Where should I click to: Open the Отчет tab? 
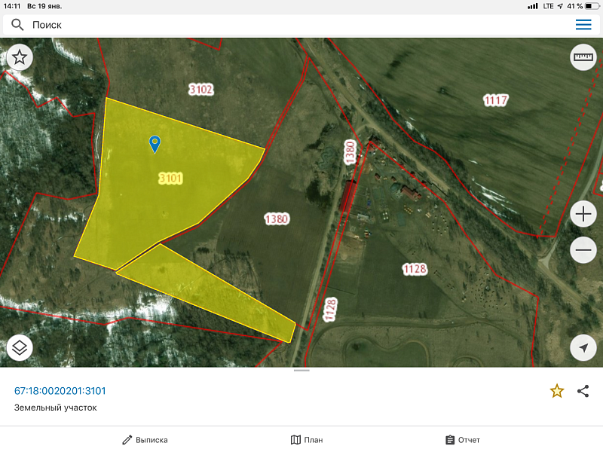[462, 440]
